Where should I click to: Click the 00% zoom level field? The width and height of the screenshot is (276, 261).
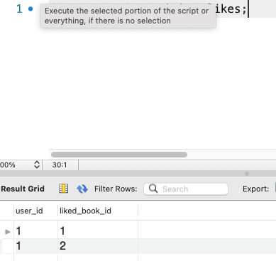coord(16,165)
